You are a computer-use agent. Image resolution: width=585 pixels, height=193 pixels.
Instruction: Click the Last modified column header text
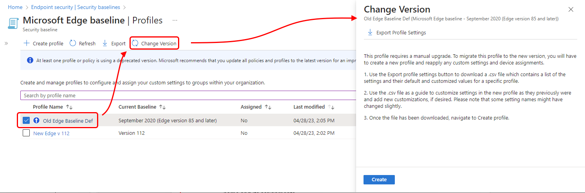point(309,107)
